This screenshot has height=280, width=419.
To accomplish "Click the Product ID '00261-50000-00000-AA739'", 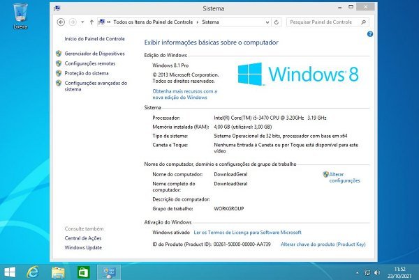I will 242,244.
